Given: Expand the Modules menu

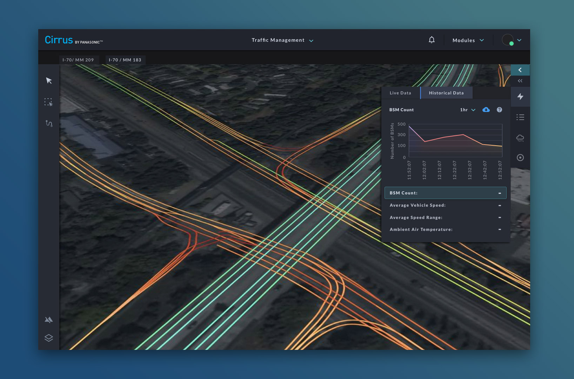Looking at the screenshot, I should 468,40.
